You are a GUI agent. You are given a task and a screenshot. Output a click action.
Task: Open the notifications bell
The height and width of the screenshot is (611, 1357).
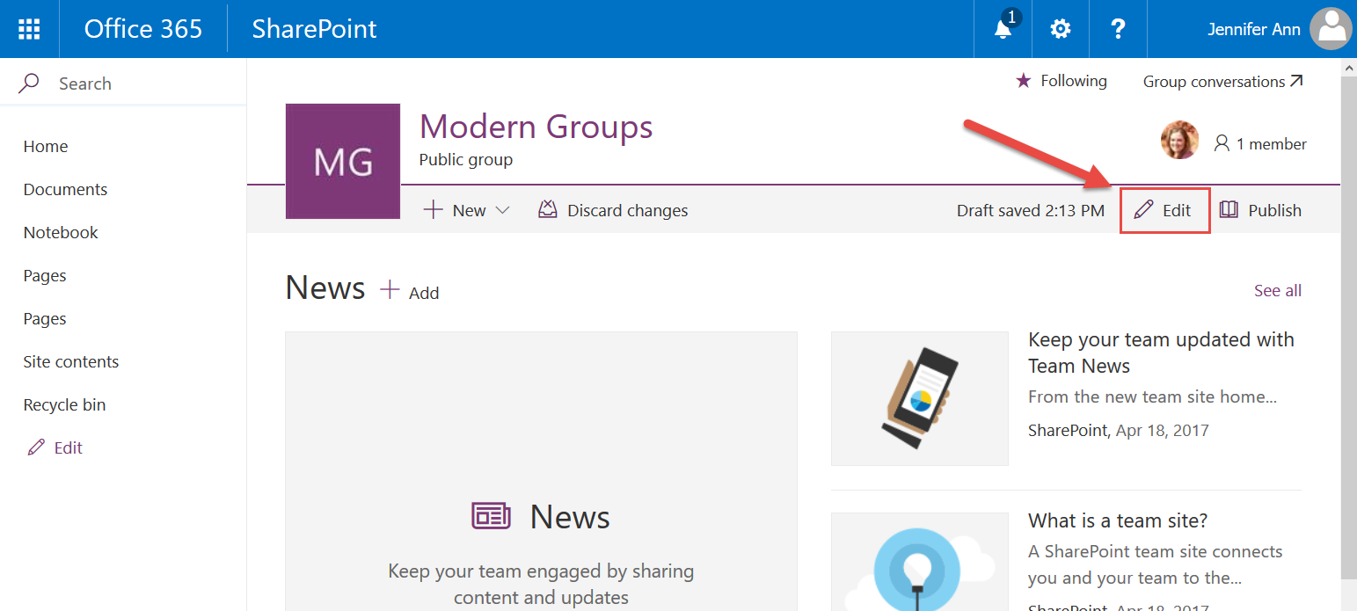(1003, 29)
